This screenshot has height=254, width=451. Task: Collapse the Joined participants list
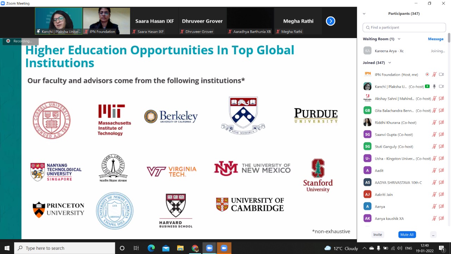[389, 63]
